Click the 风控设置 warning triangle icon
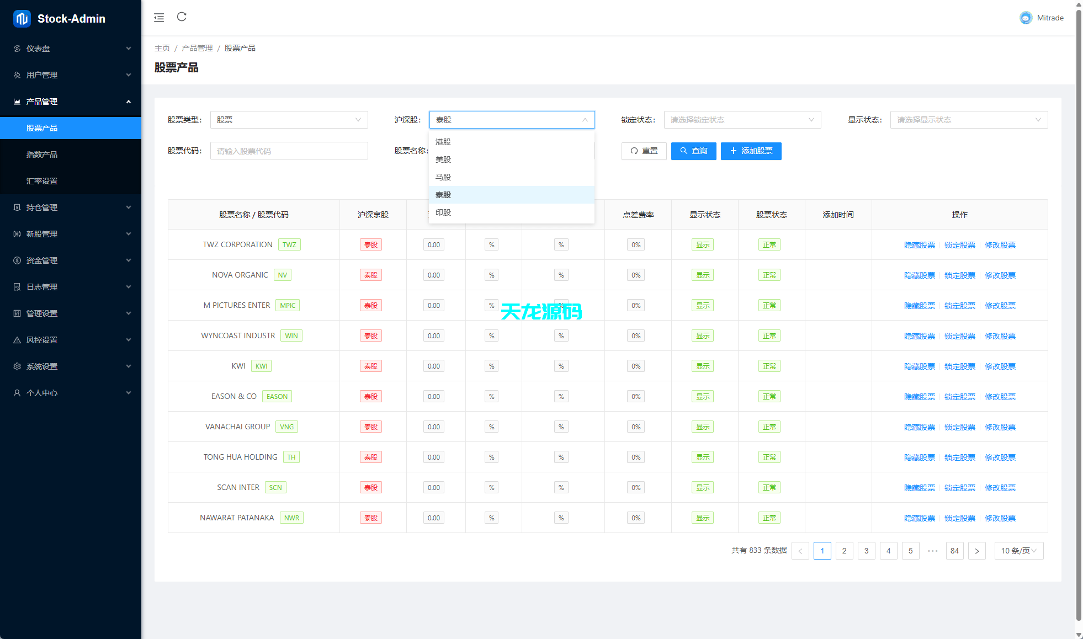This screenshot has height=639, width=1083. [17, 340]
